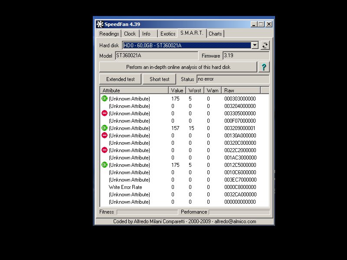Viewport: 347px width, 260px height.
Task: Sort by the Value column header
Action: click(177, 91)
